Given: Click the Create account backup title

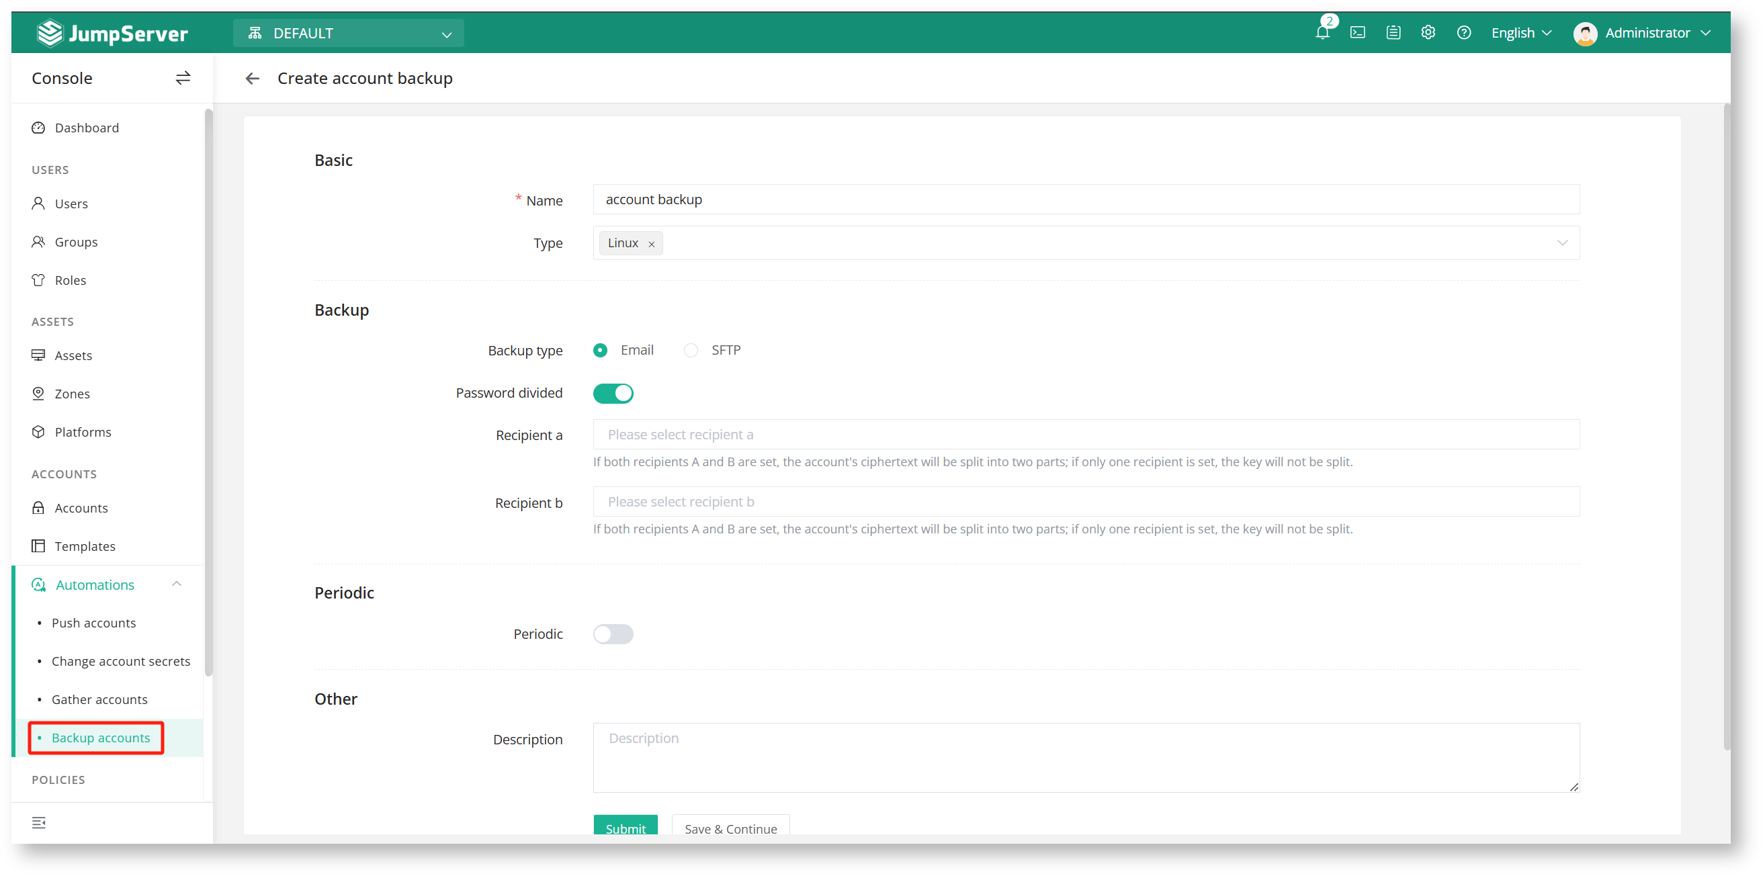Looking at the screenshot, I should click(x=365, y=78).
